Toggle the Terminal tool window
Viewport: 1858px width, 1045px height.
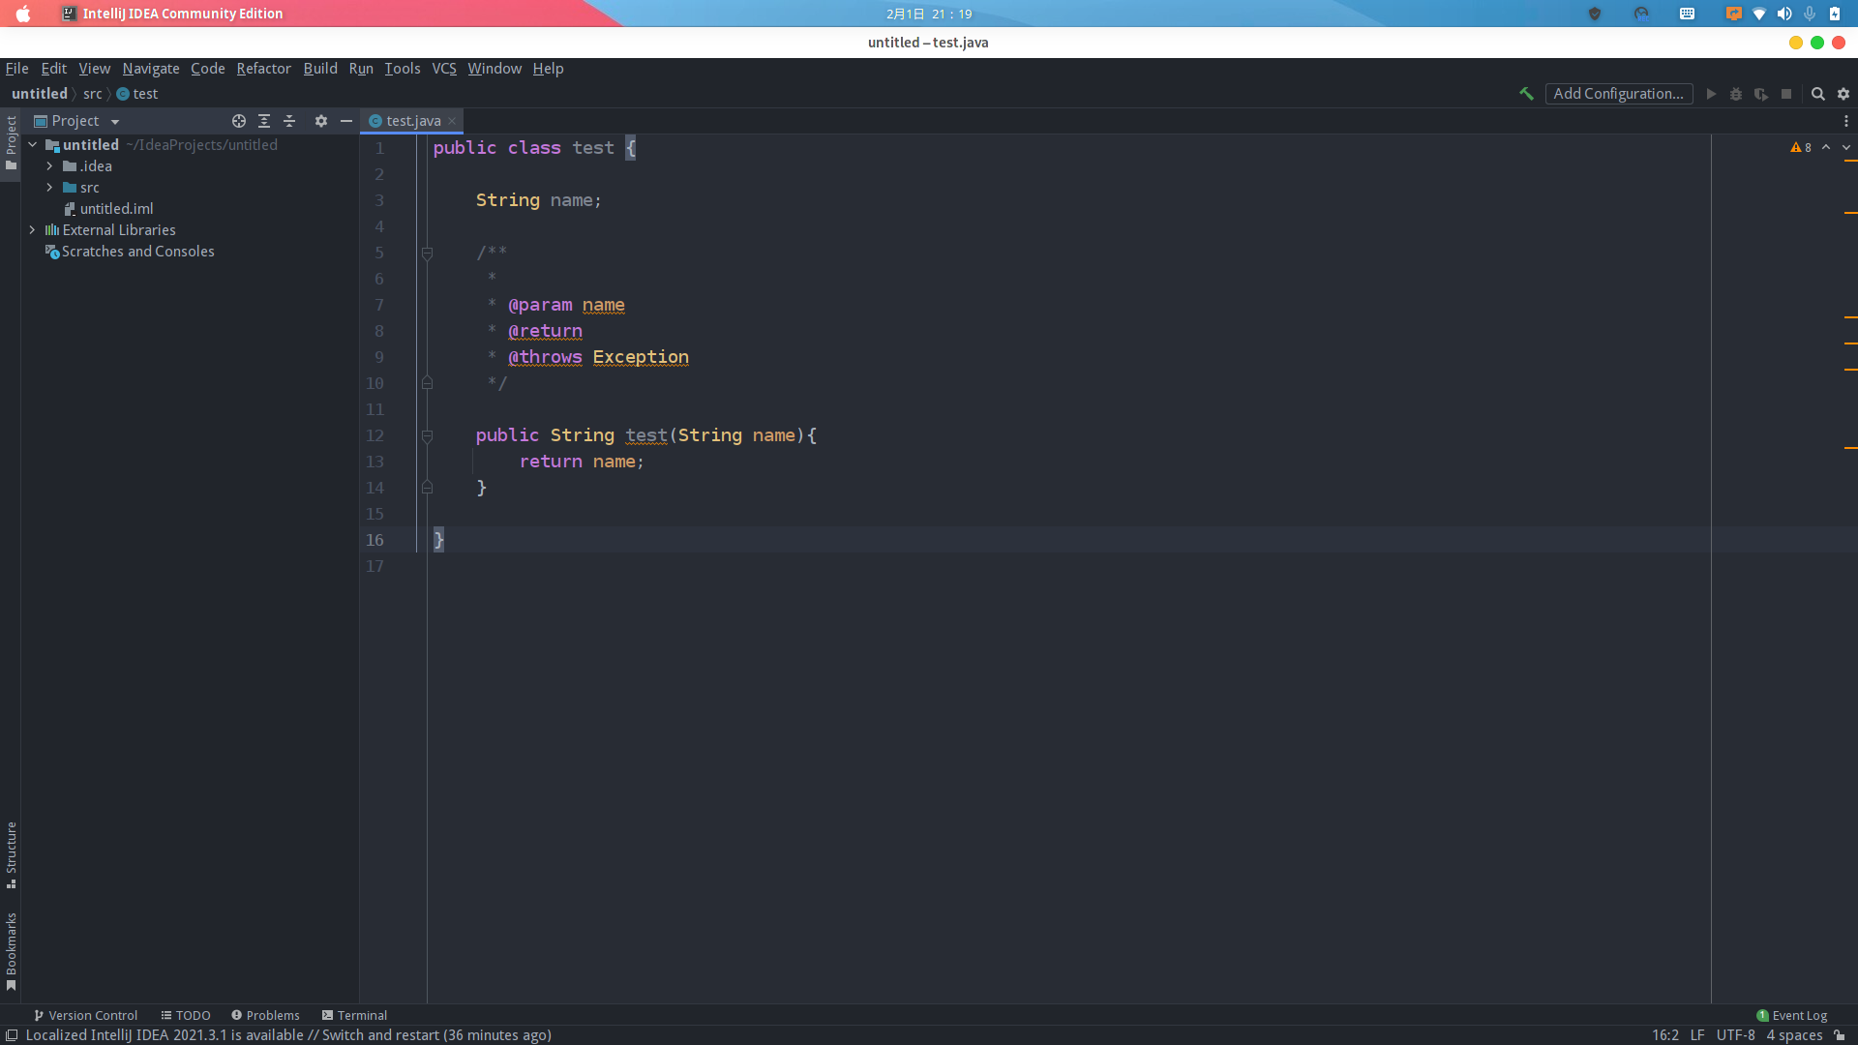click(x=354, y=1015)
